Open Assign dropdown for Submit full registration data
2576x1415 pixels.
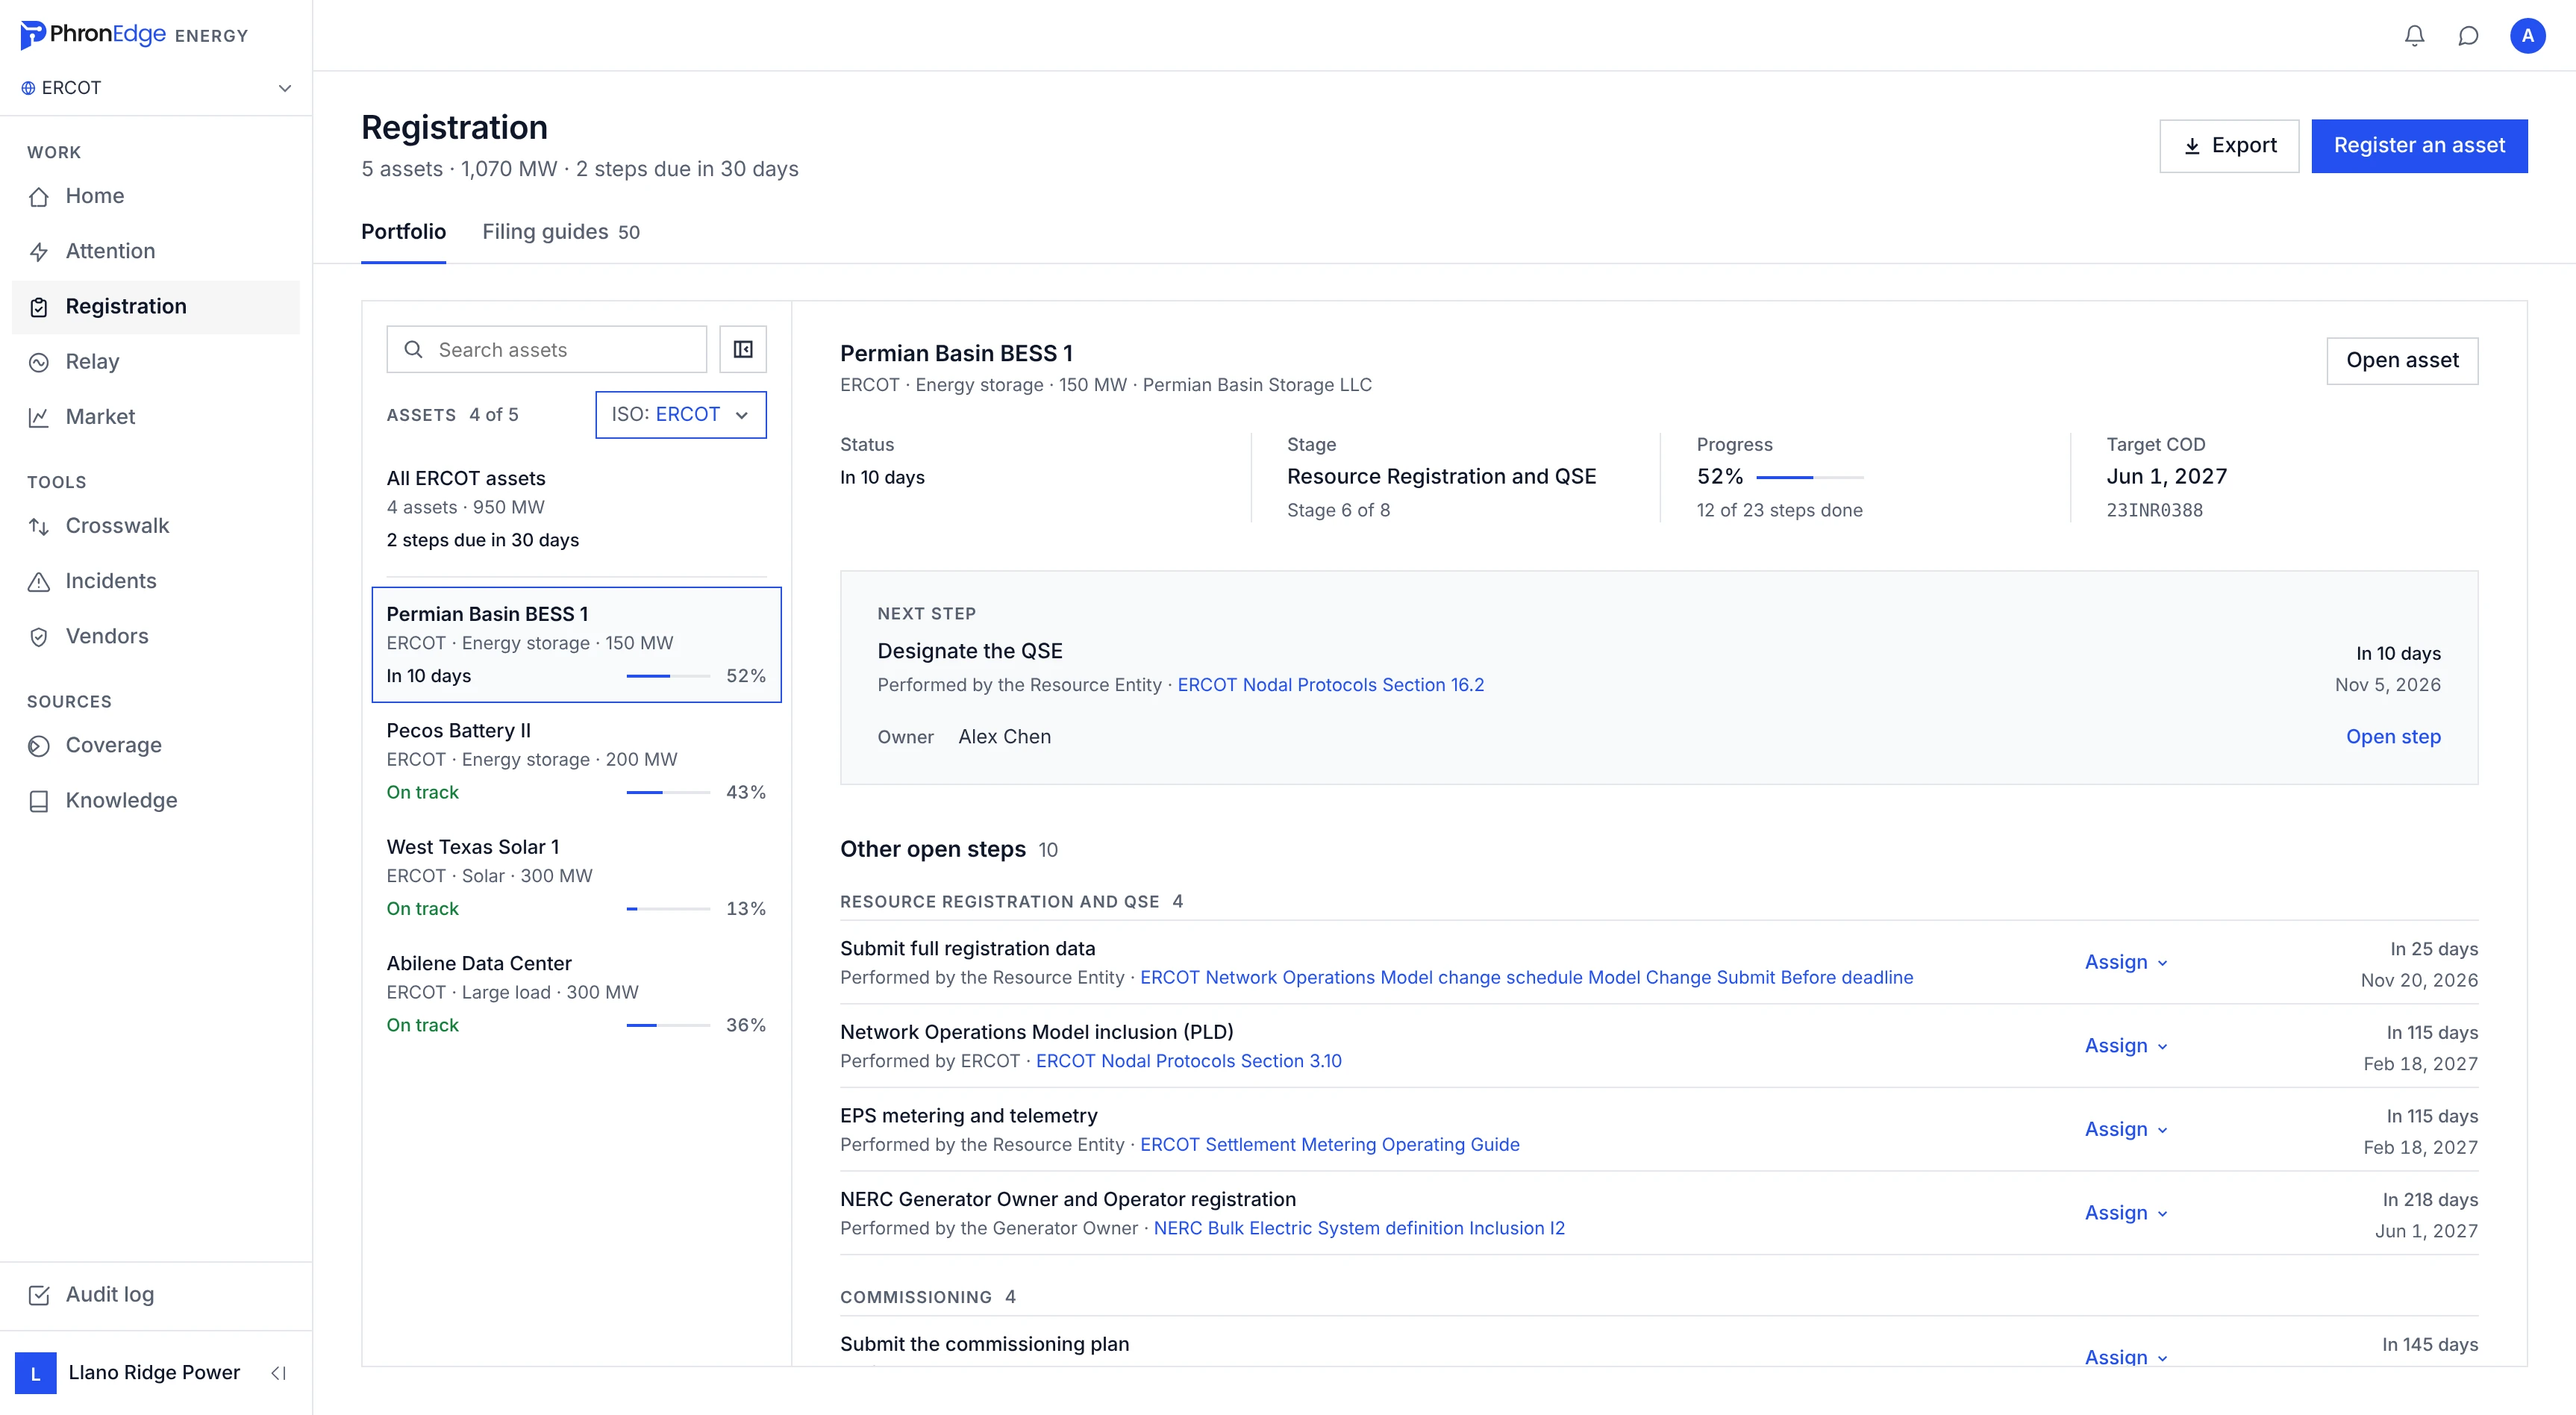point(2125,962)
